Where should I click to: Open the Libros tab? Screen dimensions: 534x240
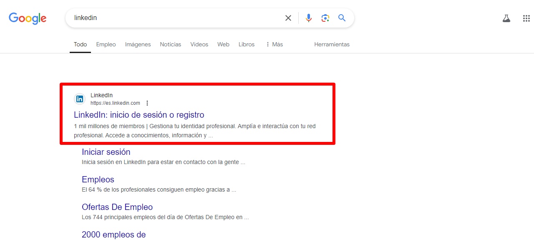[247, 44]
